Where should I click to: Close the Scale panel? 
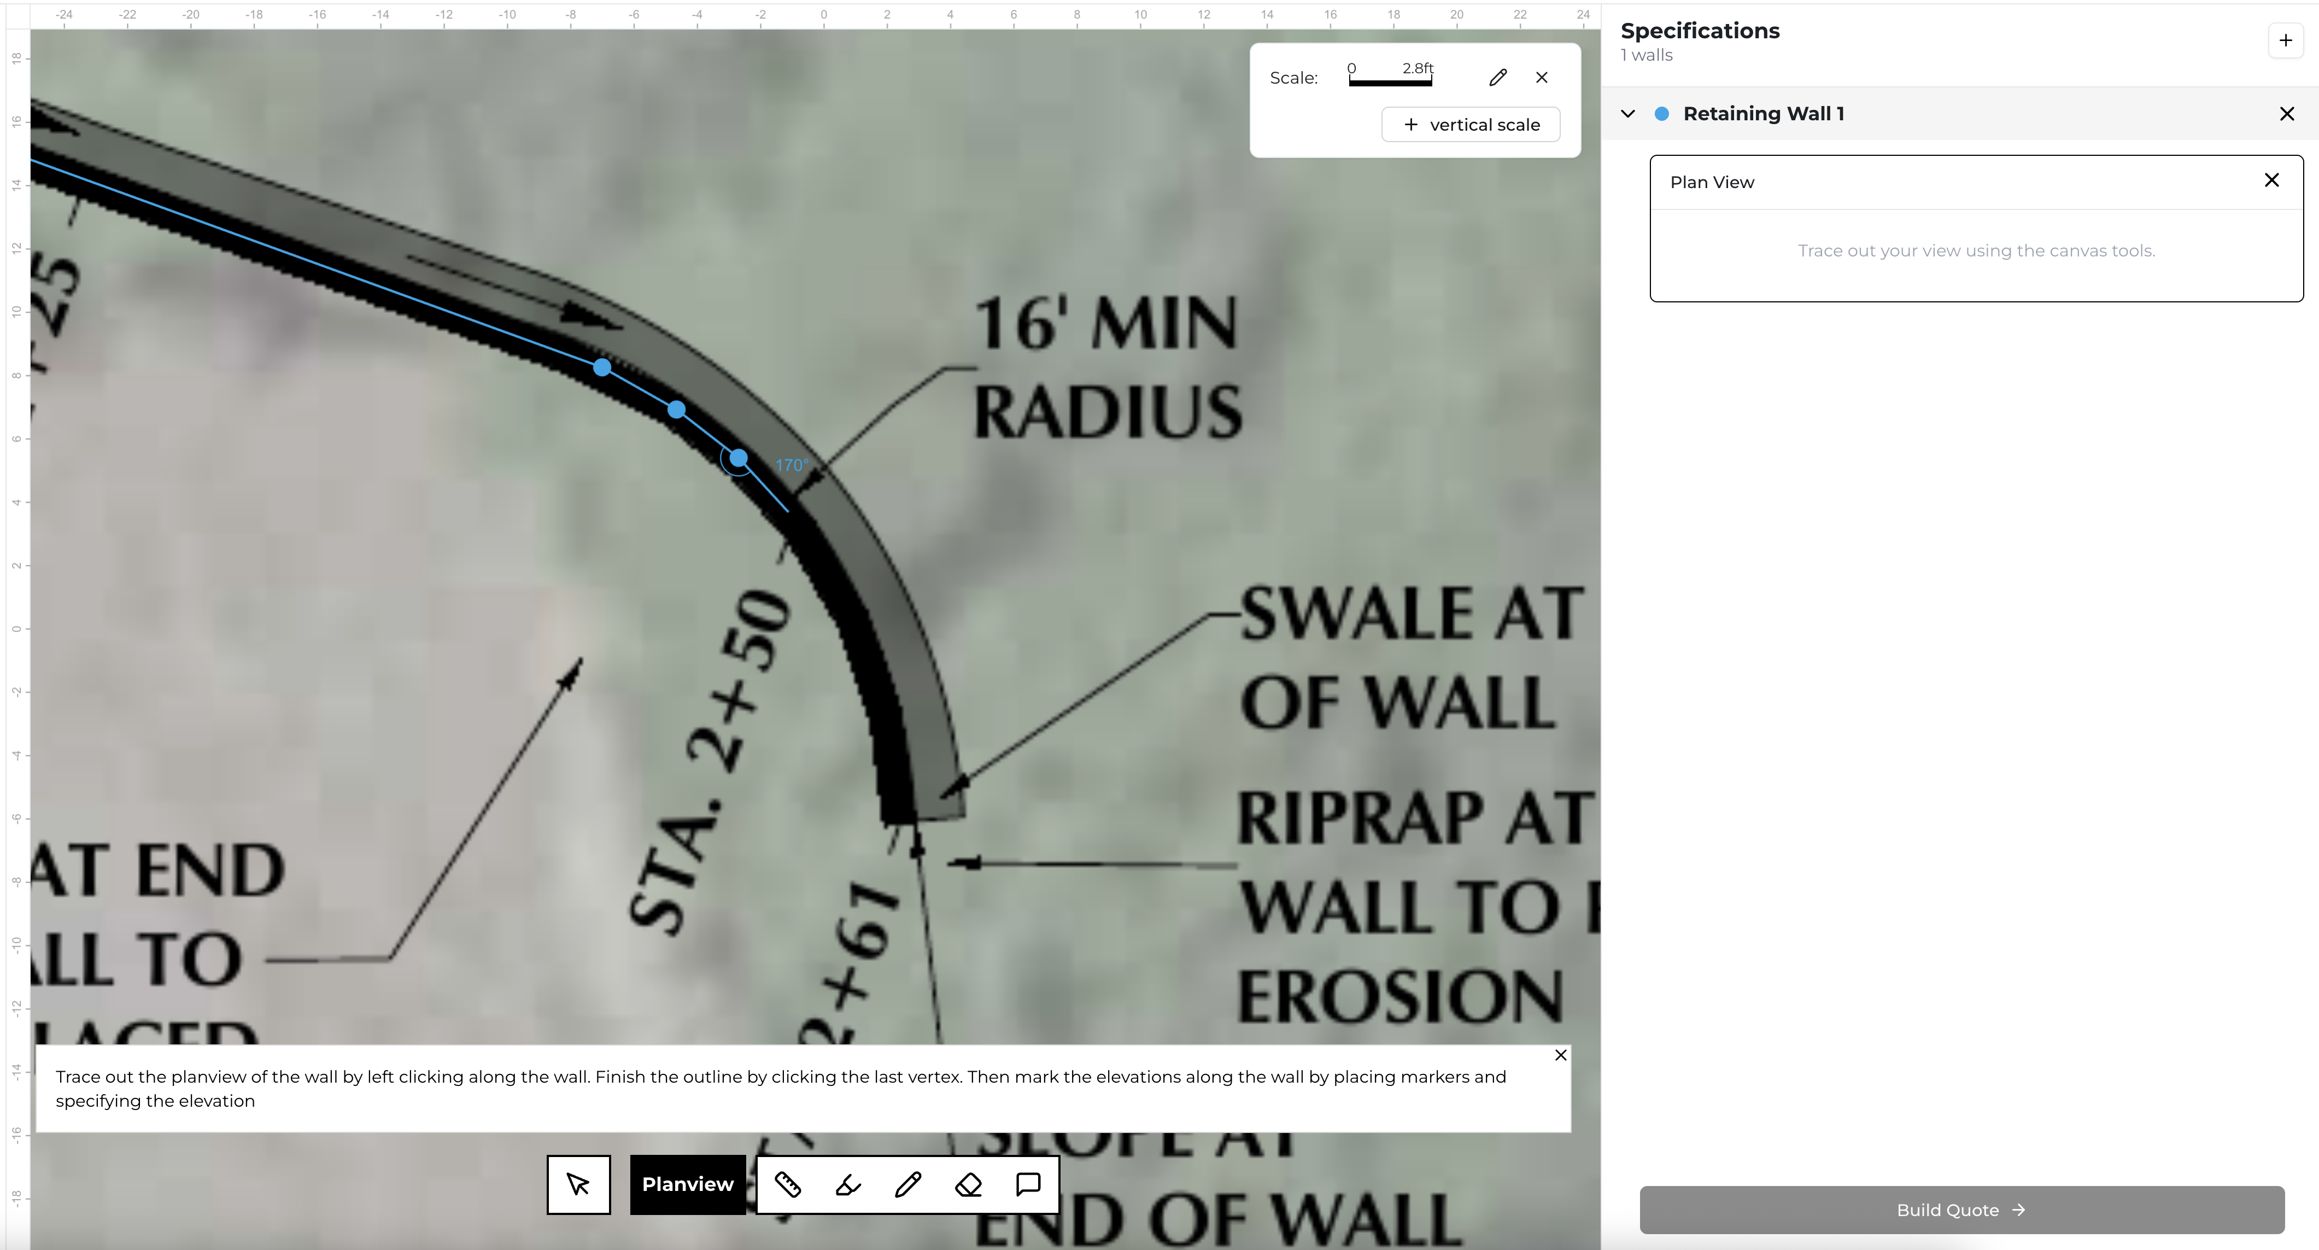1542,78
